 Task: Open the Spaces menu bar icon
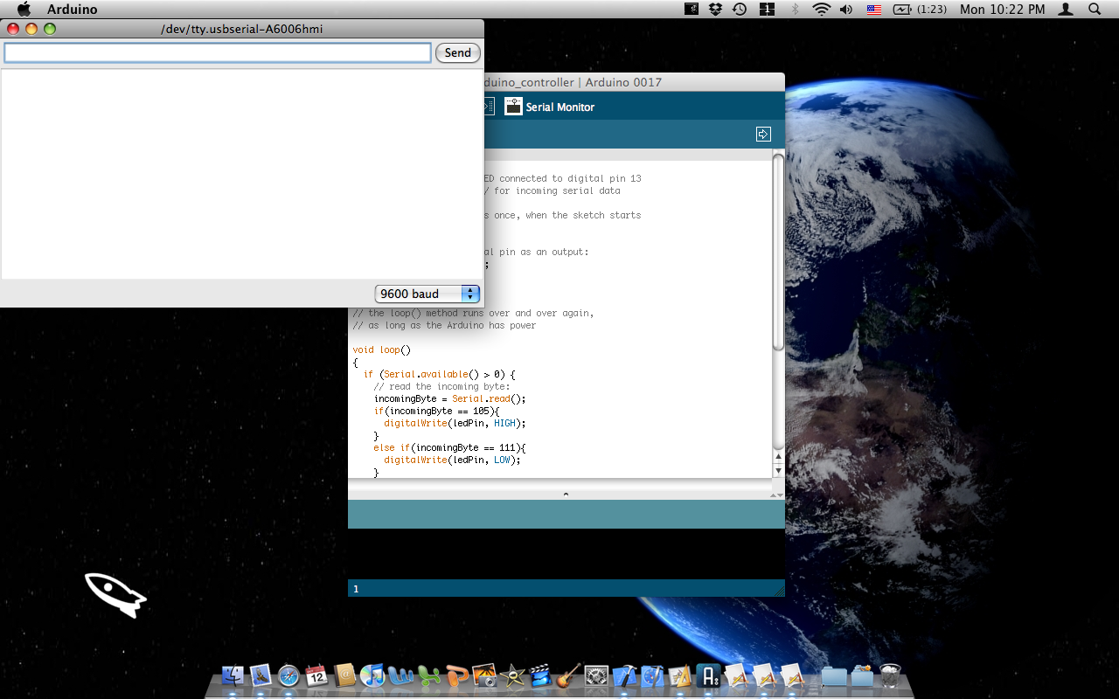pos(768,10)
